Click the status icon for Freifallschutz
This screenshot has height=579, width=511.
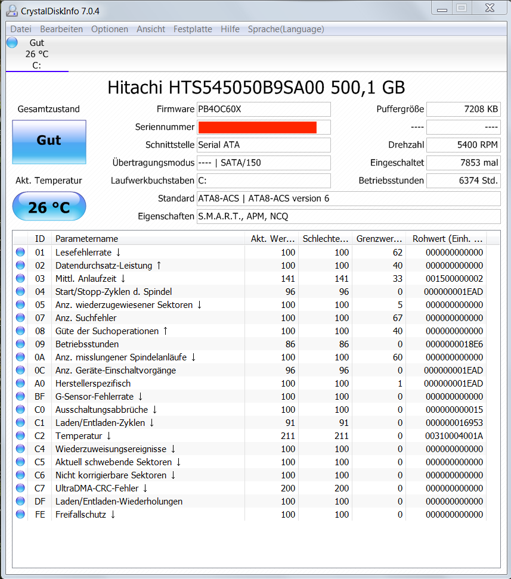[20, 515]
